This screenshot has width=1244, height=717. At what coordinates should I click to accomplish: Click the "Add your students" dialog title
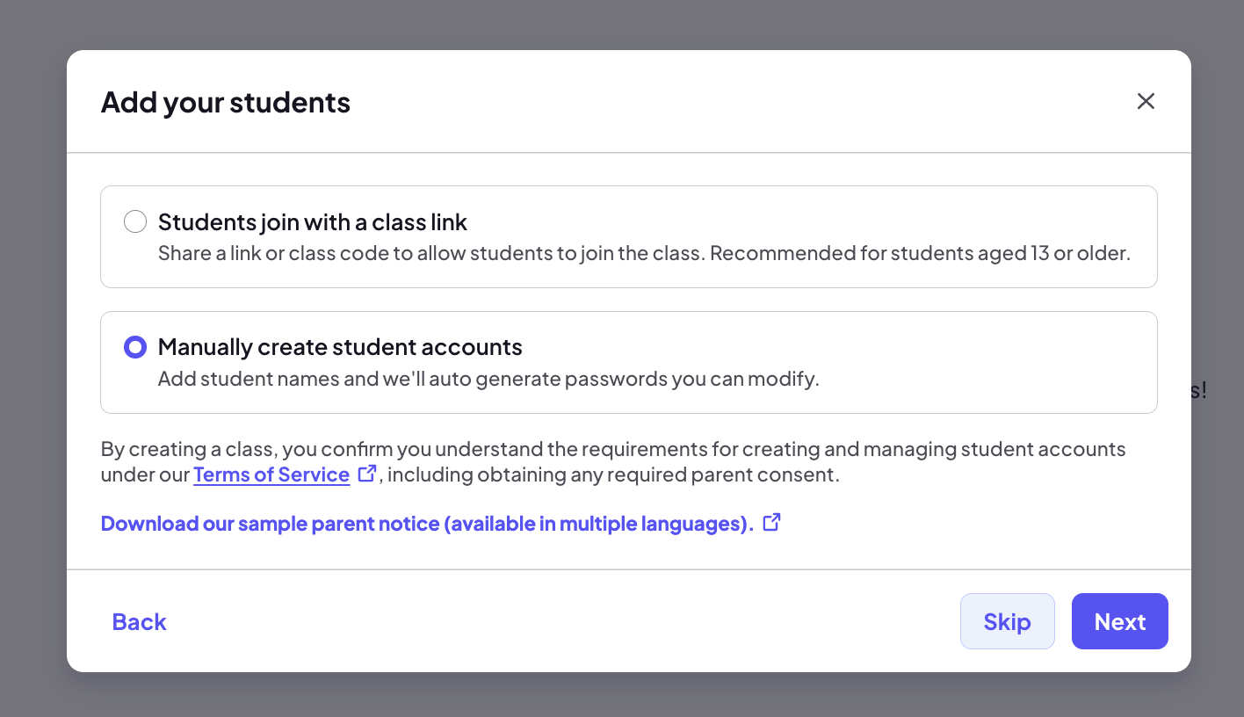226,102
